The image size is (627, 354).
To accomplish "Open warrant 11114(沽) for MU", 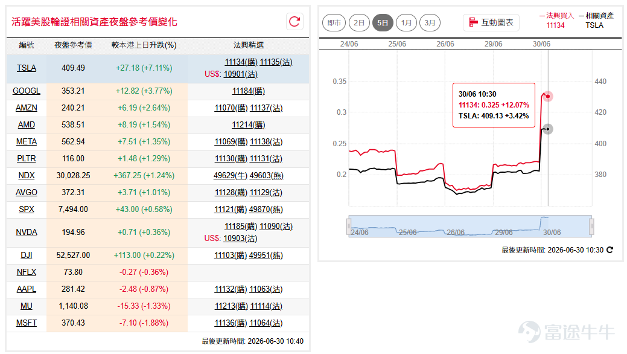I will tap(266, 306).
